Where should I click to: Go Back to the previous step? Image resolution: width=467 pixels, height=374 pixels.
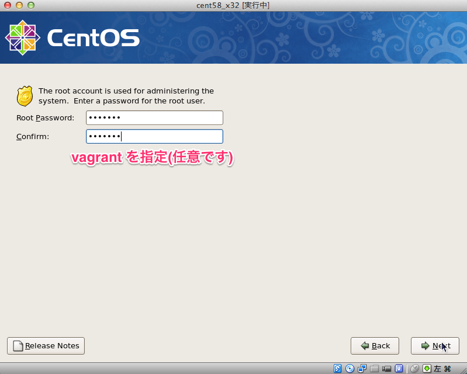pyautogui.click(x=375, y=346)
